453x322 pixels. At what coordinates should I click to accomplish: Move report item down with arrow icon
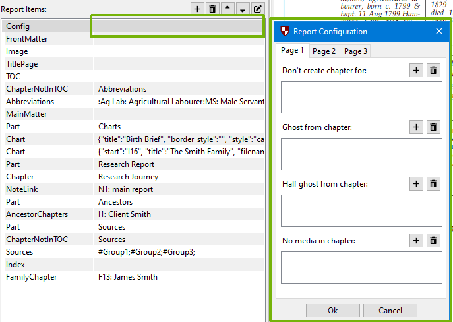[x=243, y=9]
